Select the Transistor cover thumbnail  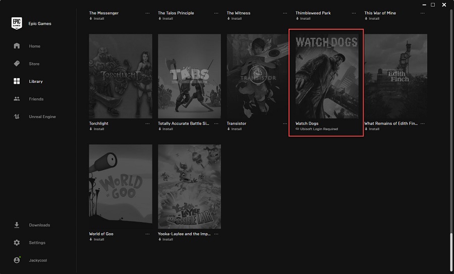point(258,76)
